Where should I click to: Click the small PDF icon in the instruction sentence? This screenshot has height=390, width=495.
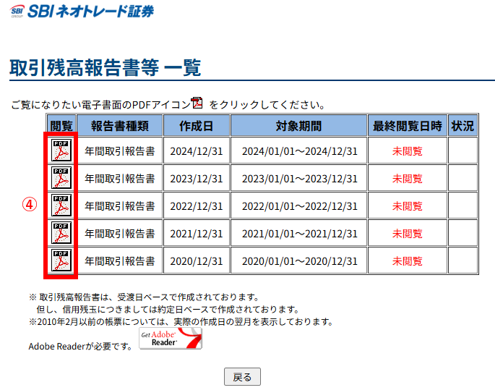pyautogui.click(x=197, y=103)
